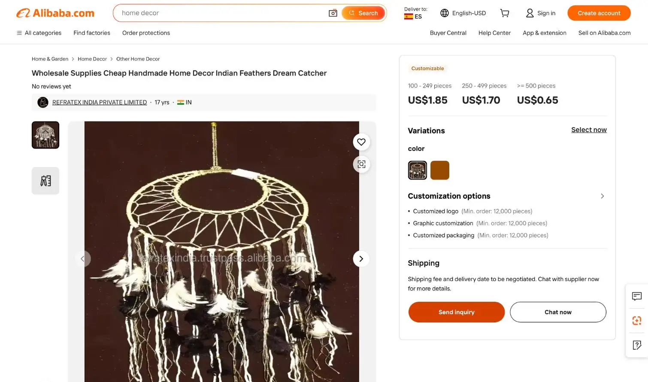Click the find similar image magnifier icon
Viewport: 648px width, 382px height.
click(361, 164)
